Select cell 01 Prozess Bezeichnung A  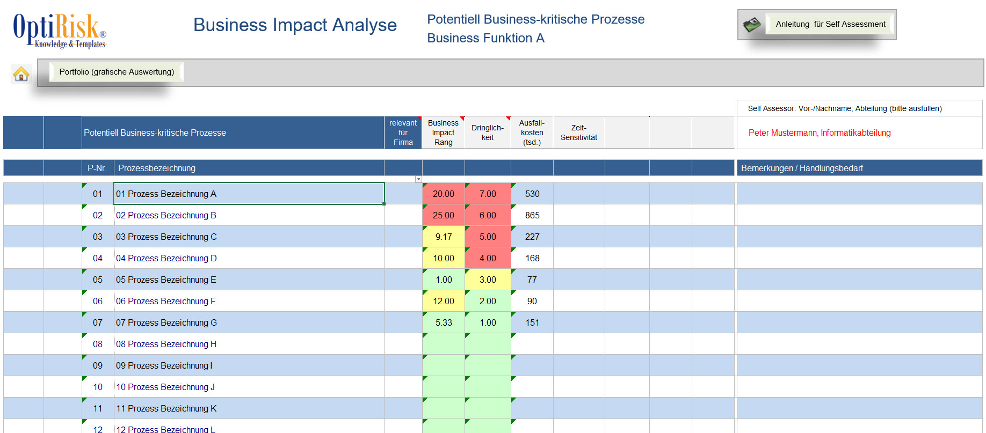(249, 194)
